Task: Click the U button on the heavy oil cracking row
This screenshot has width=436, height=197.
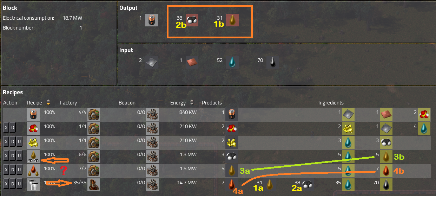Action: [19, 170]
